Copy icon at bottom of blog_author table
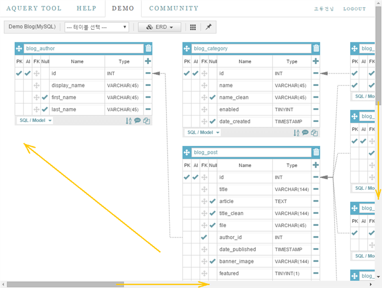The width and height of the screenshot is (382, 288). [x=146, y=121]
